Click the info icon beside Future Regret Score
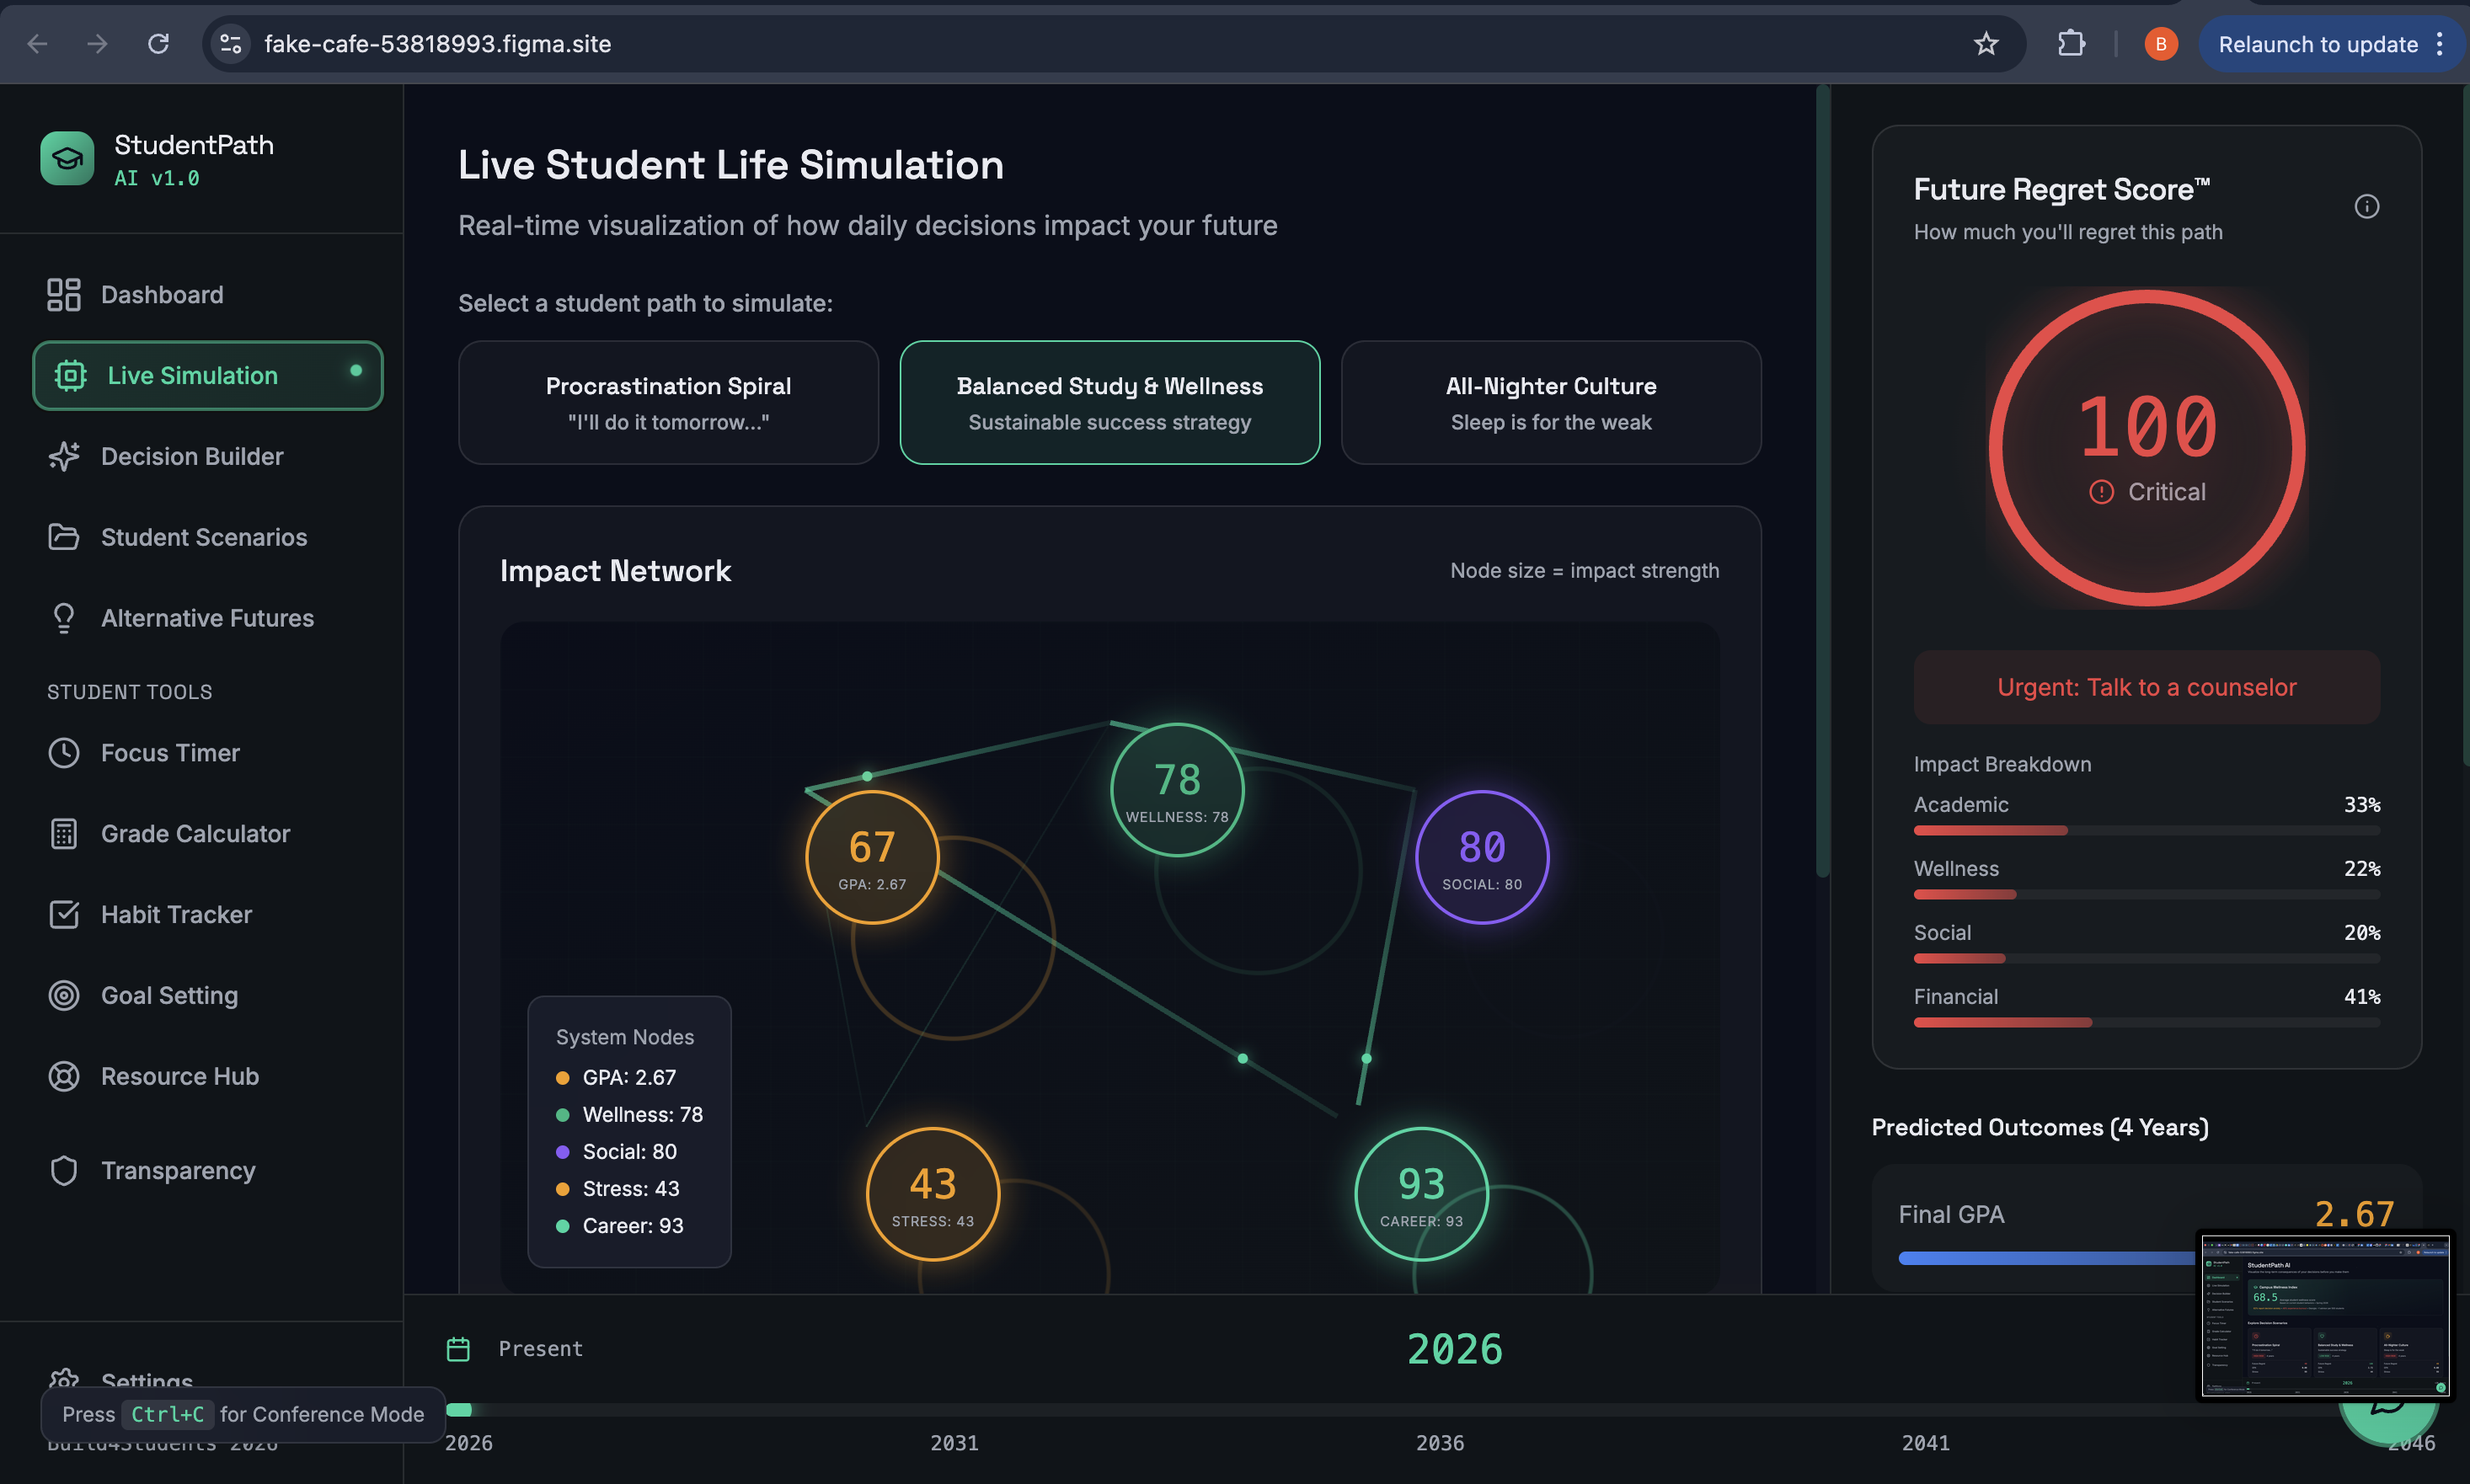The image size is (2470, 1484). click(2366, 206)
